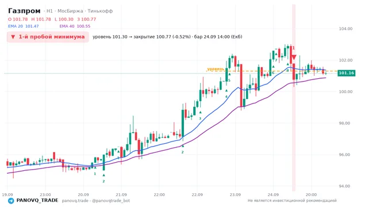Click the 'МосБиржа' exchange label
This screenshot has width=368, height=207.
[x=70, y=11]
